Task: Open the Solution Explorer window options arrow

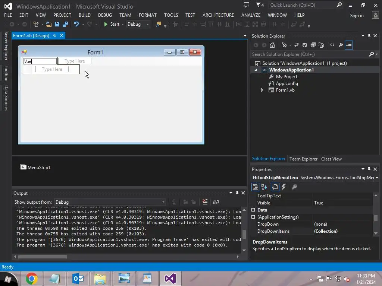Action: coord(363,36)
